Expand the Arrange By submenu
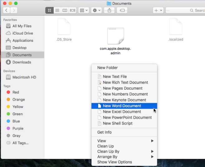 (x=124, y=157)
